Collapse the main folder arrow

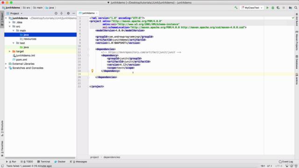(x=14, y=30)
